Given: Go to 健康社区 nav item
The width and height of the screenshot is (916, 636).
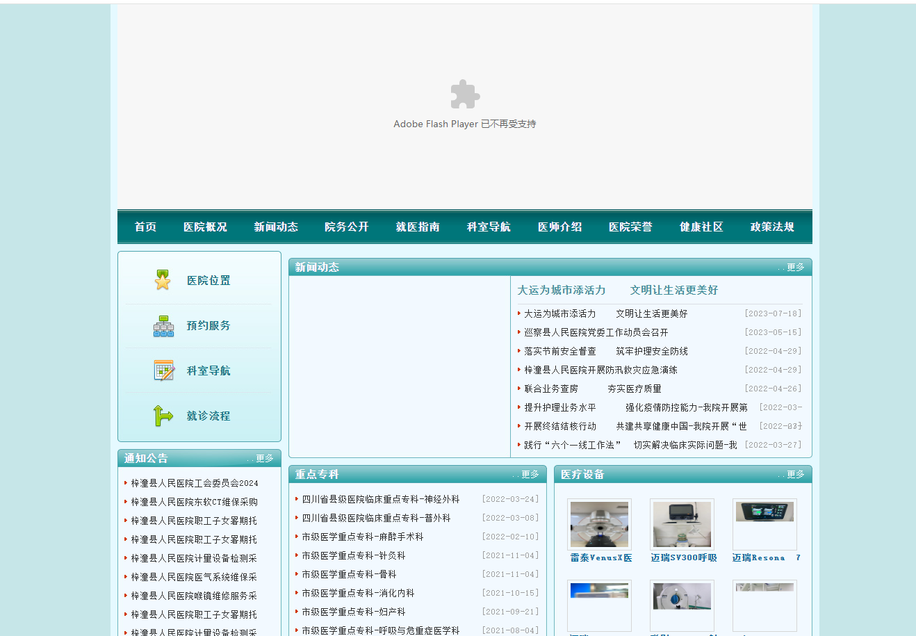Looking at the screenshot, I should tap(701, 227).
